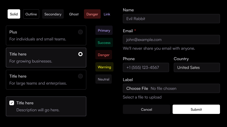Click the Secondary button

pos(53,14)
